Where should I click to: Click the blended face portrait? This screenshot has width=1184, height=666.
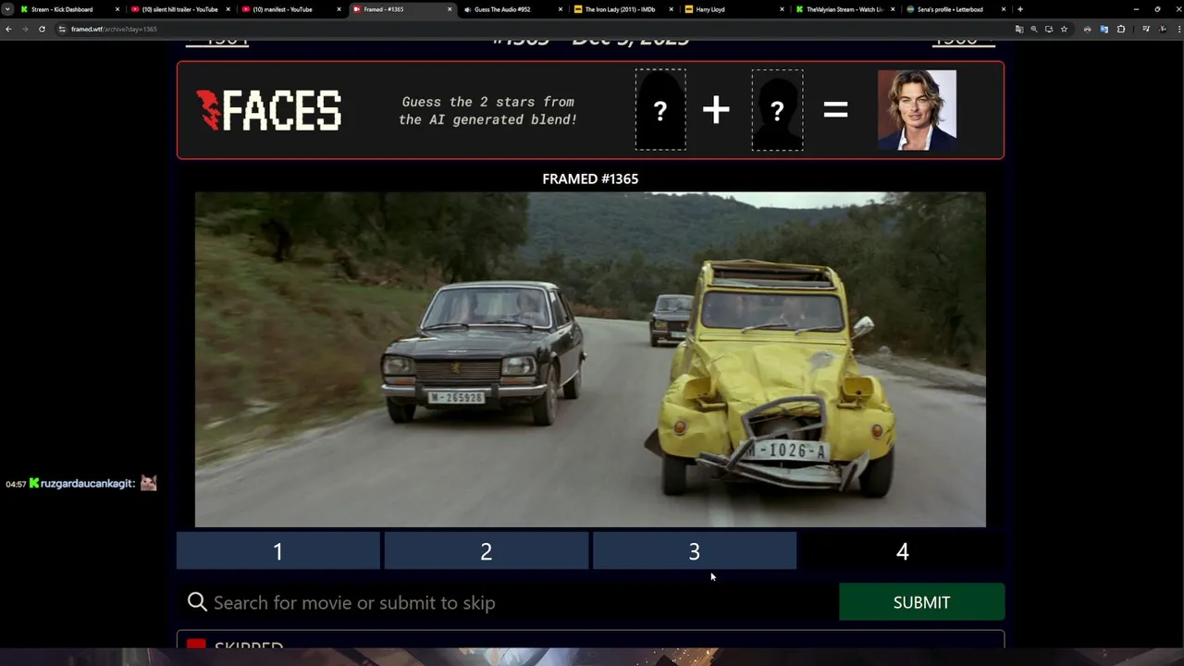click(917, 109)
